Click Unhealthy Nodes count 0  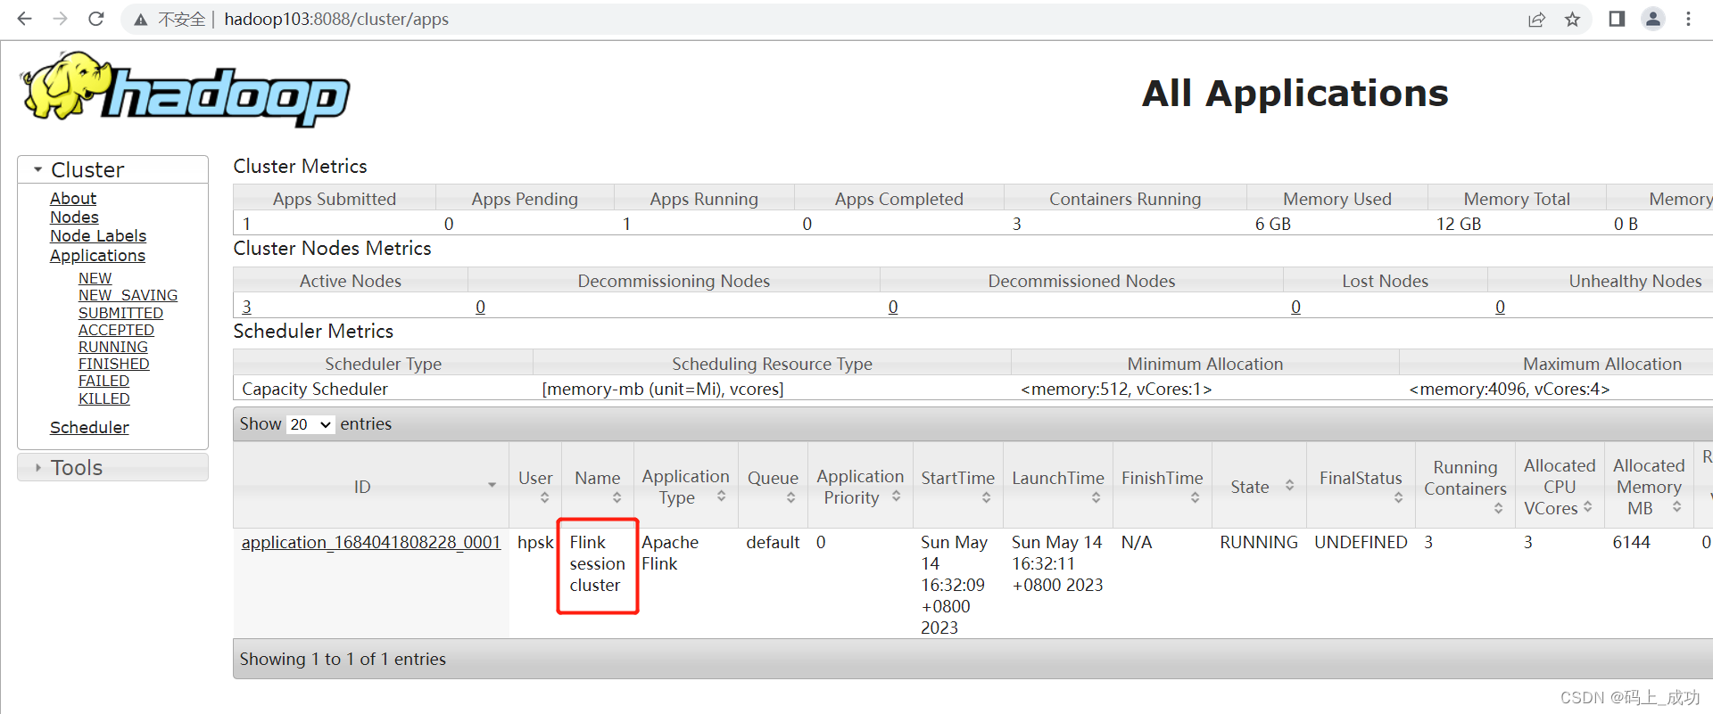1500,307
